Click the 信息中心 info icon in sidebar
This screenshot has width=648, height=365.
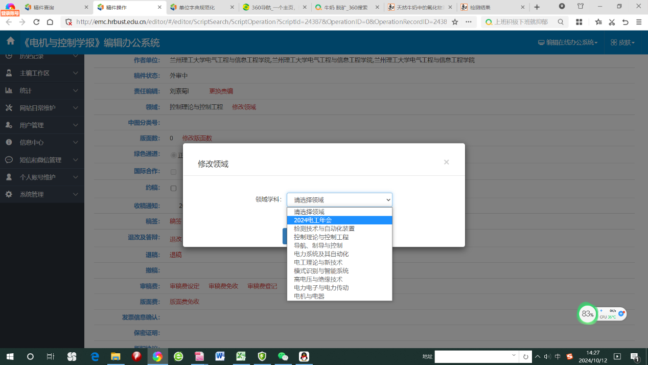tap(9, 143)
